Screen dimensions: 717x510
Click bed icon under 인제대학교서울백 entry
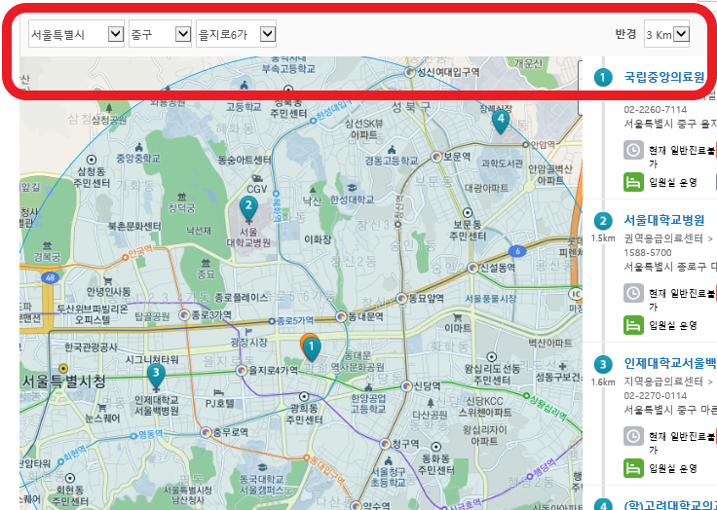[633, 468]
